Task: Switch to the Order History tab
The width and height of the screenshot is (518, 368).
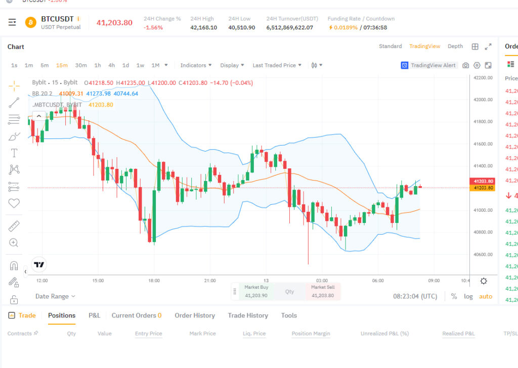Action: coord(195,315)
